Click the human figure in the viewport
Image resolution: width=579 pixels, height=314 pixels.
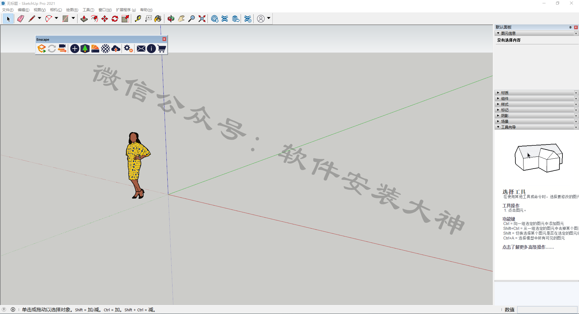pos(138,165)
